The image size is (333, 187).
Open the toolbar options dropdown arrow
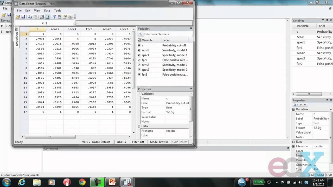pos(75,17)
